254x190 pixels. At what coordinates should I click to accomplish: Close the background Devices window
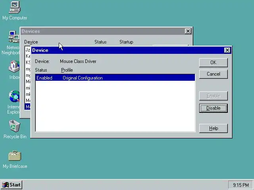(x=188, y=31)
